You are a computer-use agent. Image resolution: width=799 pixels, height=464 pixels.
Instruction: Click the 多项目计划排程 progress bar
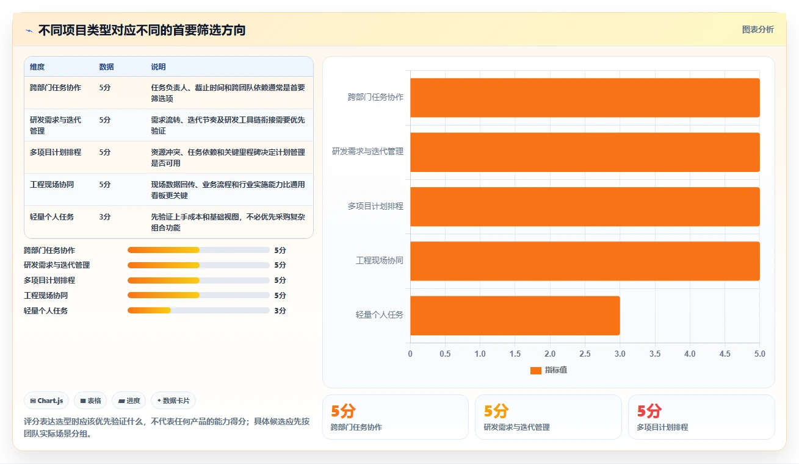198,280
